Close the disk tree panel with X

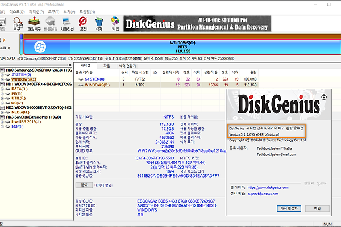70,65
